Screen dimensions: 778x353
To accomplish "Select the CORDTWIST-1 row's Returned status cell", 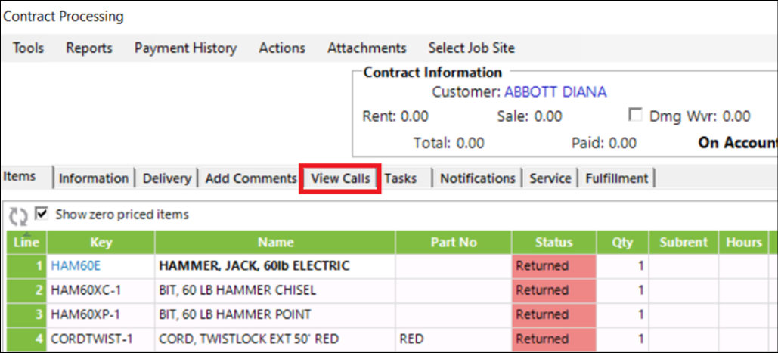I will tap(553, 339).
